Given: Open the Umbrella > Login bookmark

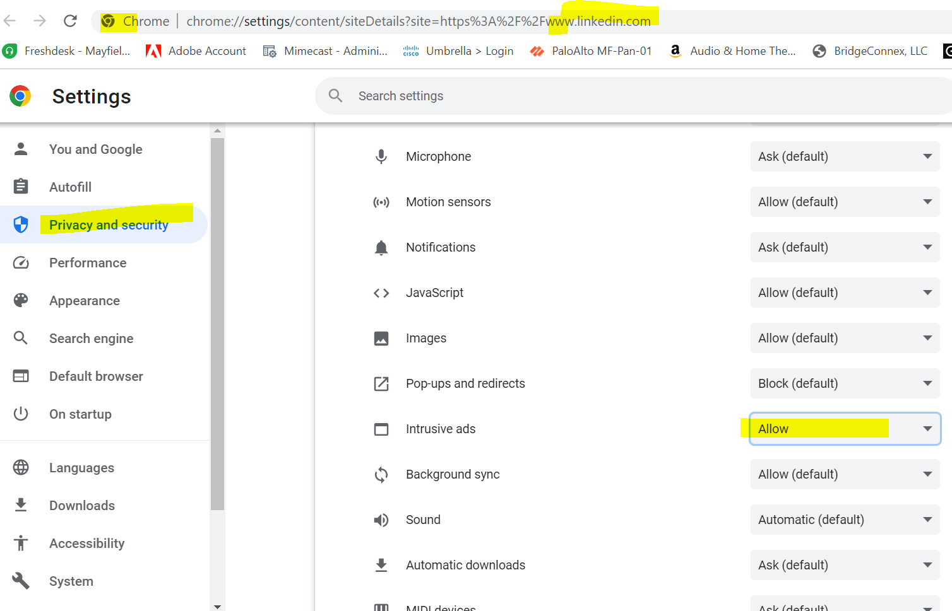Looking at the screenshot, I should (458, 51).
